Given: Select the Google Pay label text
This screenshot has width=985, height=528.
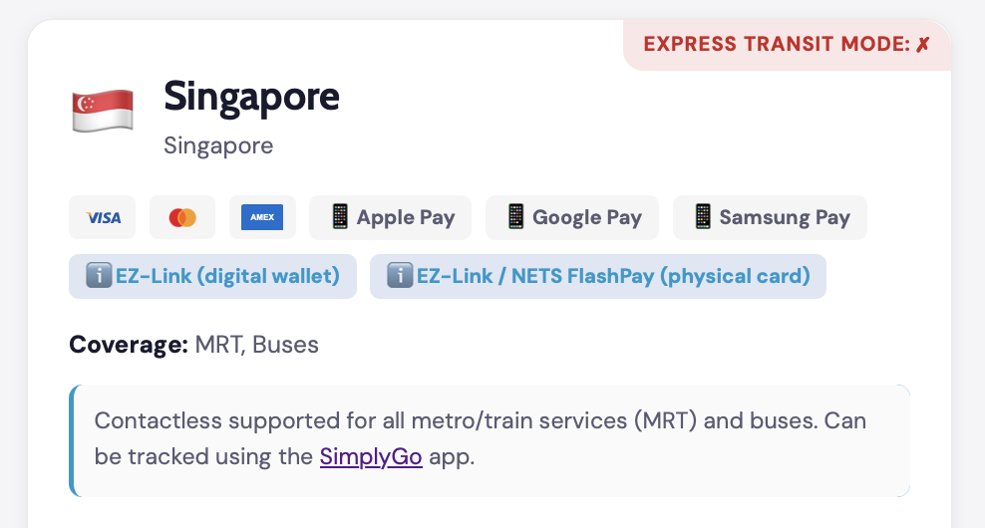Looking at the screenshot, I should point(587,217).
